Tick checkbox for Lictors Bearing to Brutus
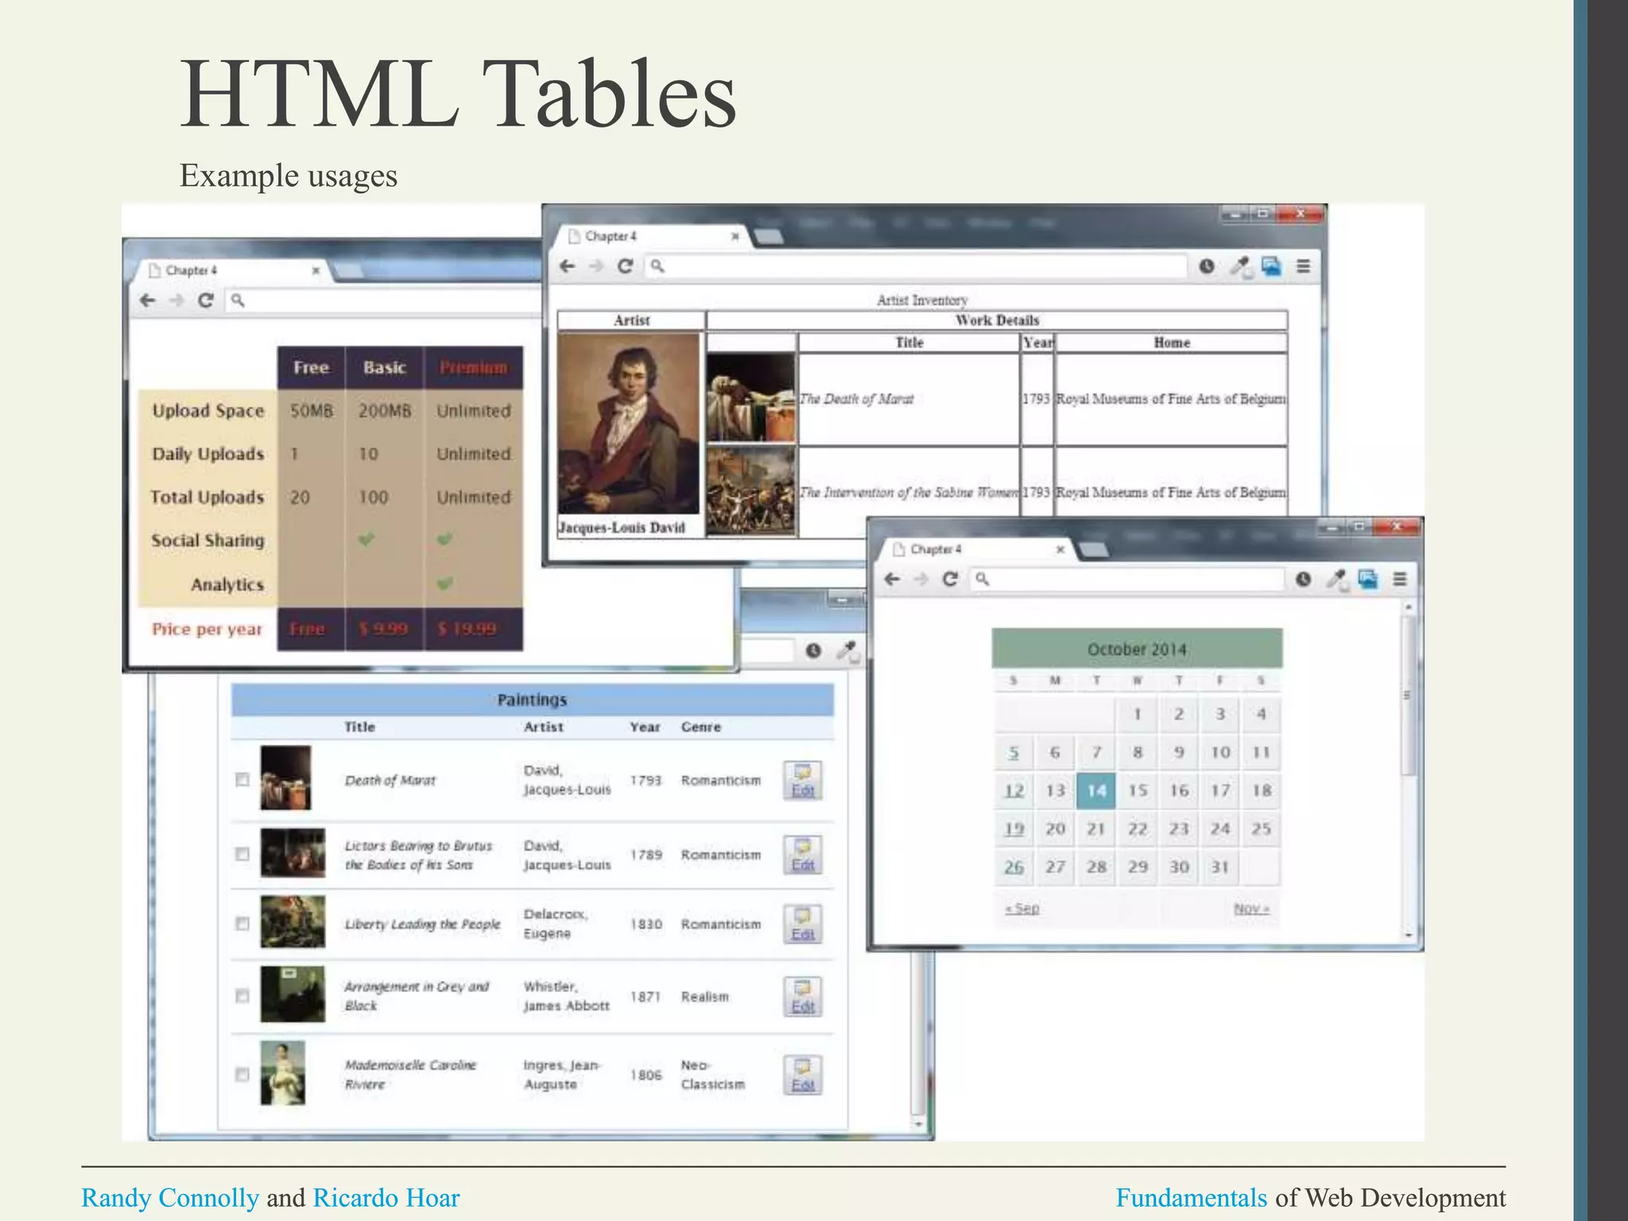The width and height of the screenshot is (1628, 1221). 242,855
